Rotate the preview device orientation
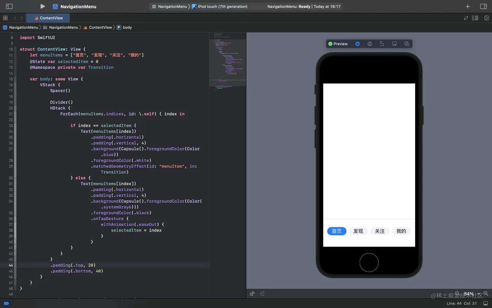The height and width of the screenshot is (308, 492). pyautogui.click(x=382, y=44)
